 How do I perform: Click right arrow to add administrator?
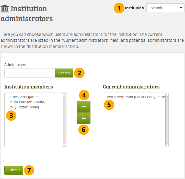pyautogui.click(x=84, y=107)
